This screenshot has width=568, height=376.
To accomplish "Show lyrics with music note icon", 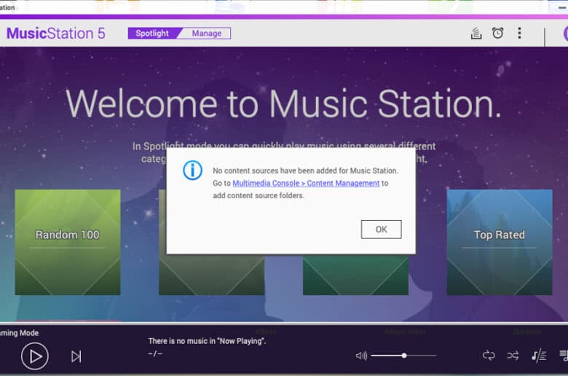I will [x=539, y=356].
